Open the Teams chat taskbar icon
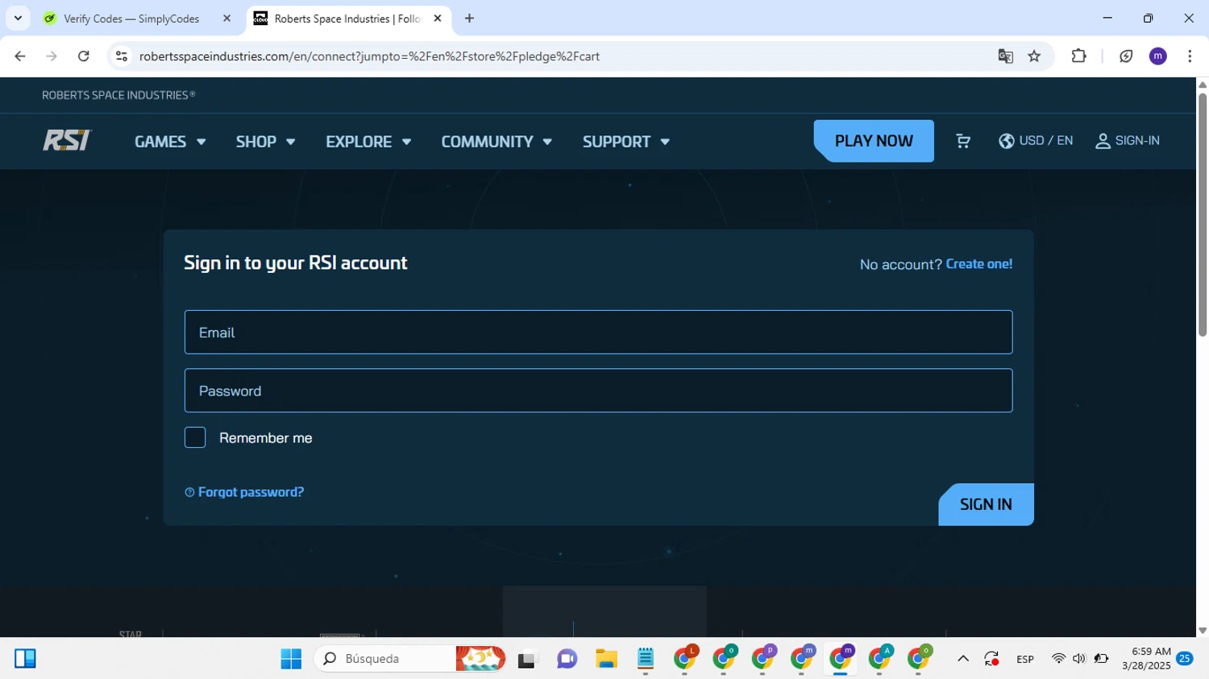 [x=567, y=659]
